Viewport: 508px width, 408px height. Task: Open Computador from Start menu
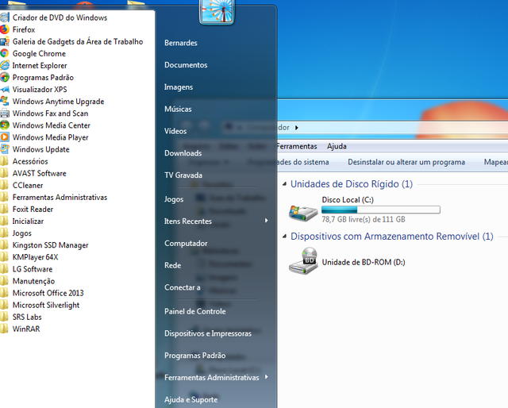tap(186, 243)
